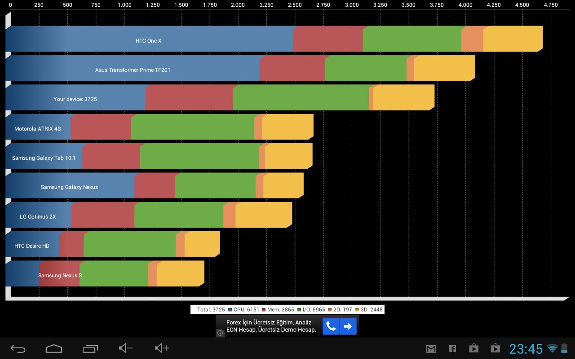Screen dimensions: 575x359
Task: Click the yellow 3D segment of HTC One X bar
Action: (513, 39)
